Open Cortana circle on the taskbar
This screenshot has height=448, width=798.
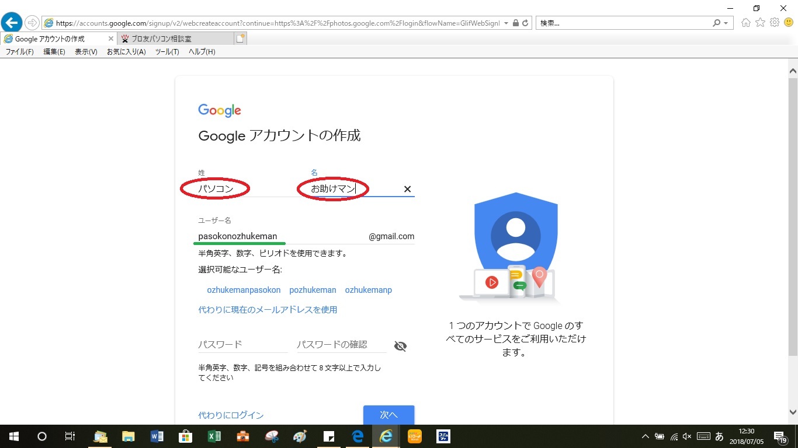click(x=42, y=436)
